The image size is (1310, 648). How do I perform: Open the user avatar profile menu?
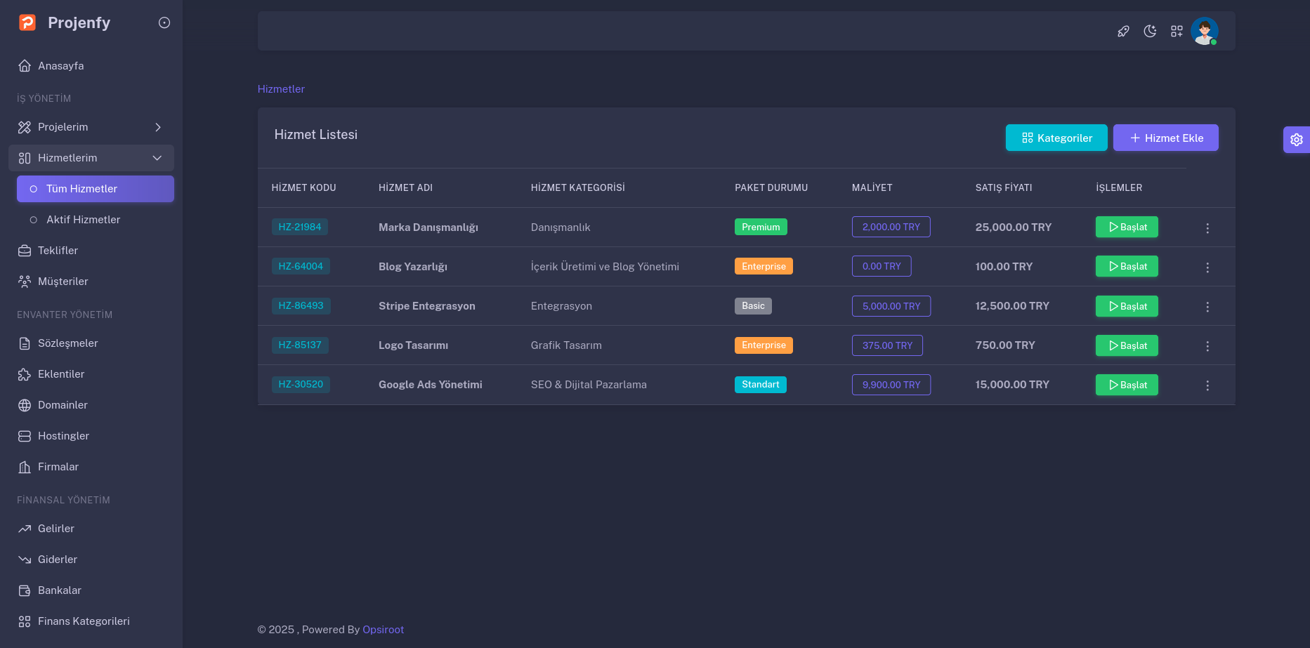pos(1204,31)
